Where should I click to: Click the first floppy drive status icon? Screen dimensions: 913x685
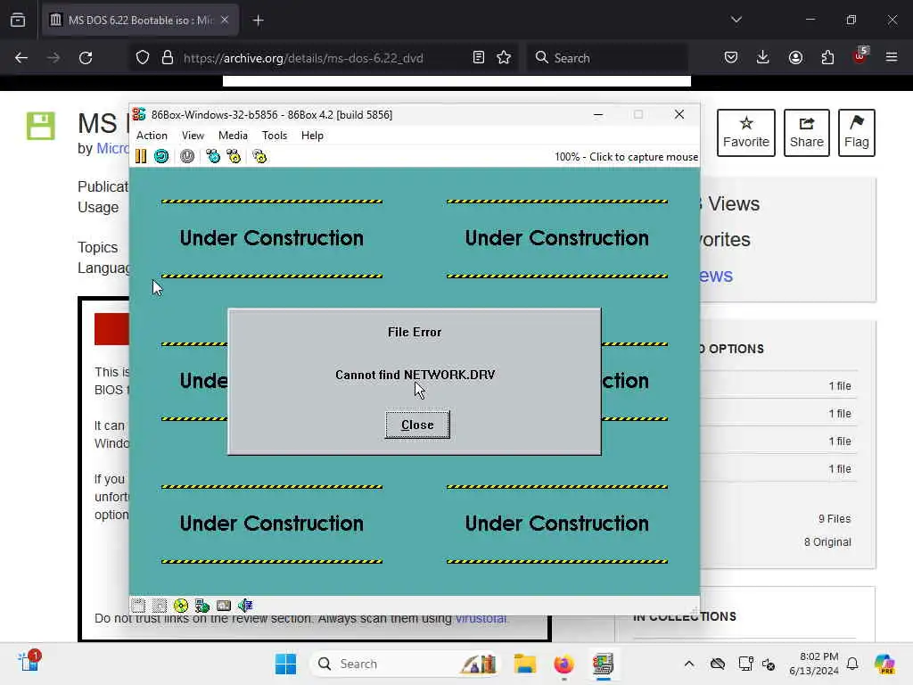(x=138, y=606)
